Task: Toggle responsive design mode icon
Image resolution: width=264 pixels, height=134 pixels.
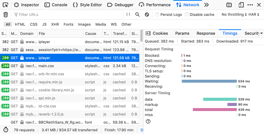Action: pos(241,5)
